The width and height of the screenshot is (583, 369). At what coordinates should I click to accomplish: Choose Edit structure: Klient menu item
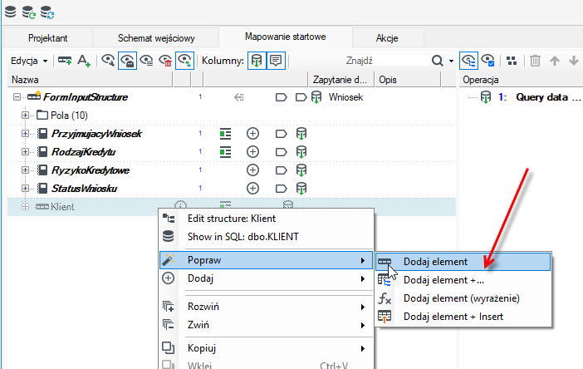tap(267, 219)
